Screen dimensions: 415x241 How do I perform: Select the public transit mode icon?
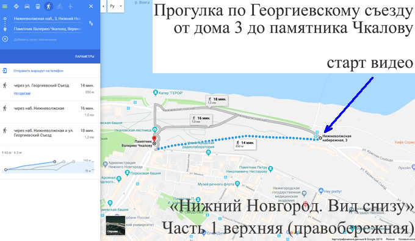38,6
